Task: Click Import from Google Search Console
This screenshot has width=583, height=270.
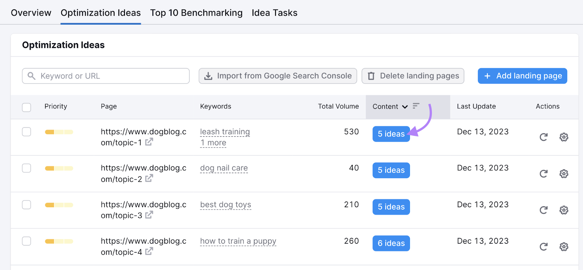Action: (278, 76)
